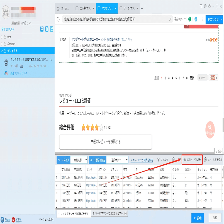Image resolution: width=224 pixels, height=224 pixels.
Task: Go to page 8 in the pagination
Action: (x=187, y=78)
